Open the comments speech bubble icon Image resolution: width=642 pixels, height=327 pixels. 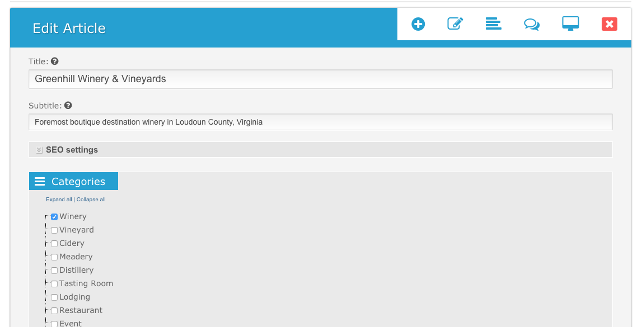click(x=531, y=25)
